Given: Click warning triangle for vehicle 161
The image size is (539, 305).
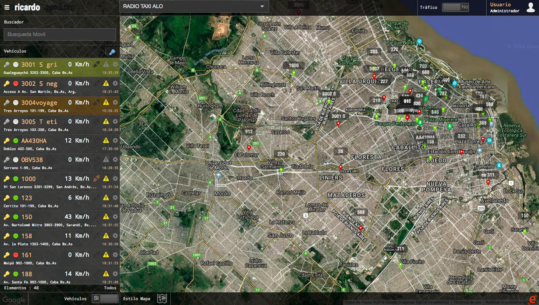Looking at the screenshot, I should [106, 255].
